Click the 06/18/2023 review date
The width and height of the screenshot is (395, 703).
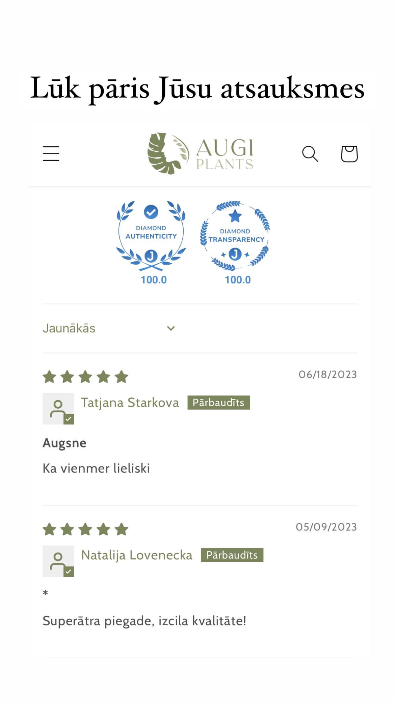(x=327, y=374)
